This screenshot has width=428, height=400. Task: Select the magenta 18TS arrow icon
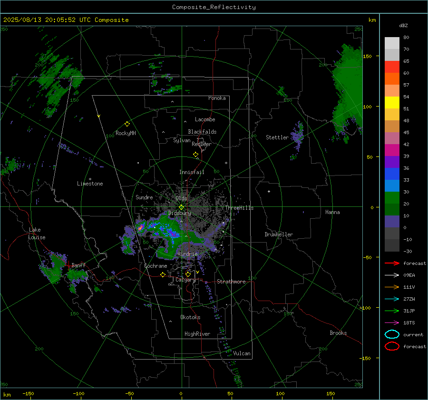tap(392, 323)
